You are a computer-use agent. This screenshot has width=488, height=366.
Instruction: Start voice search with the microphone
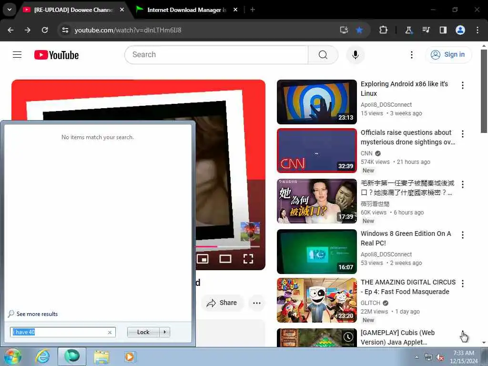[x=355, y=55]
